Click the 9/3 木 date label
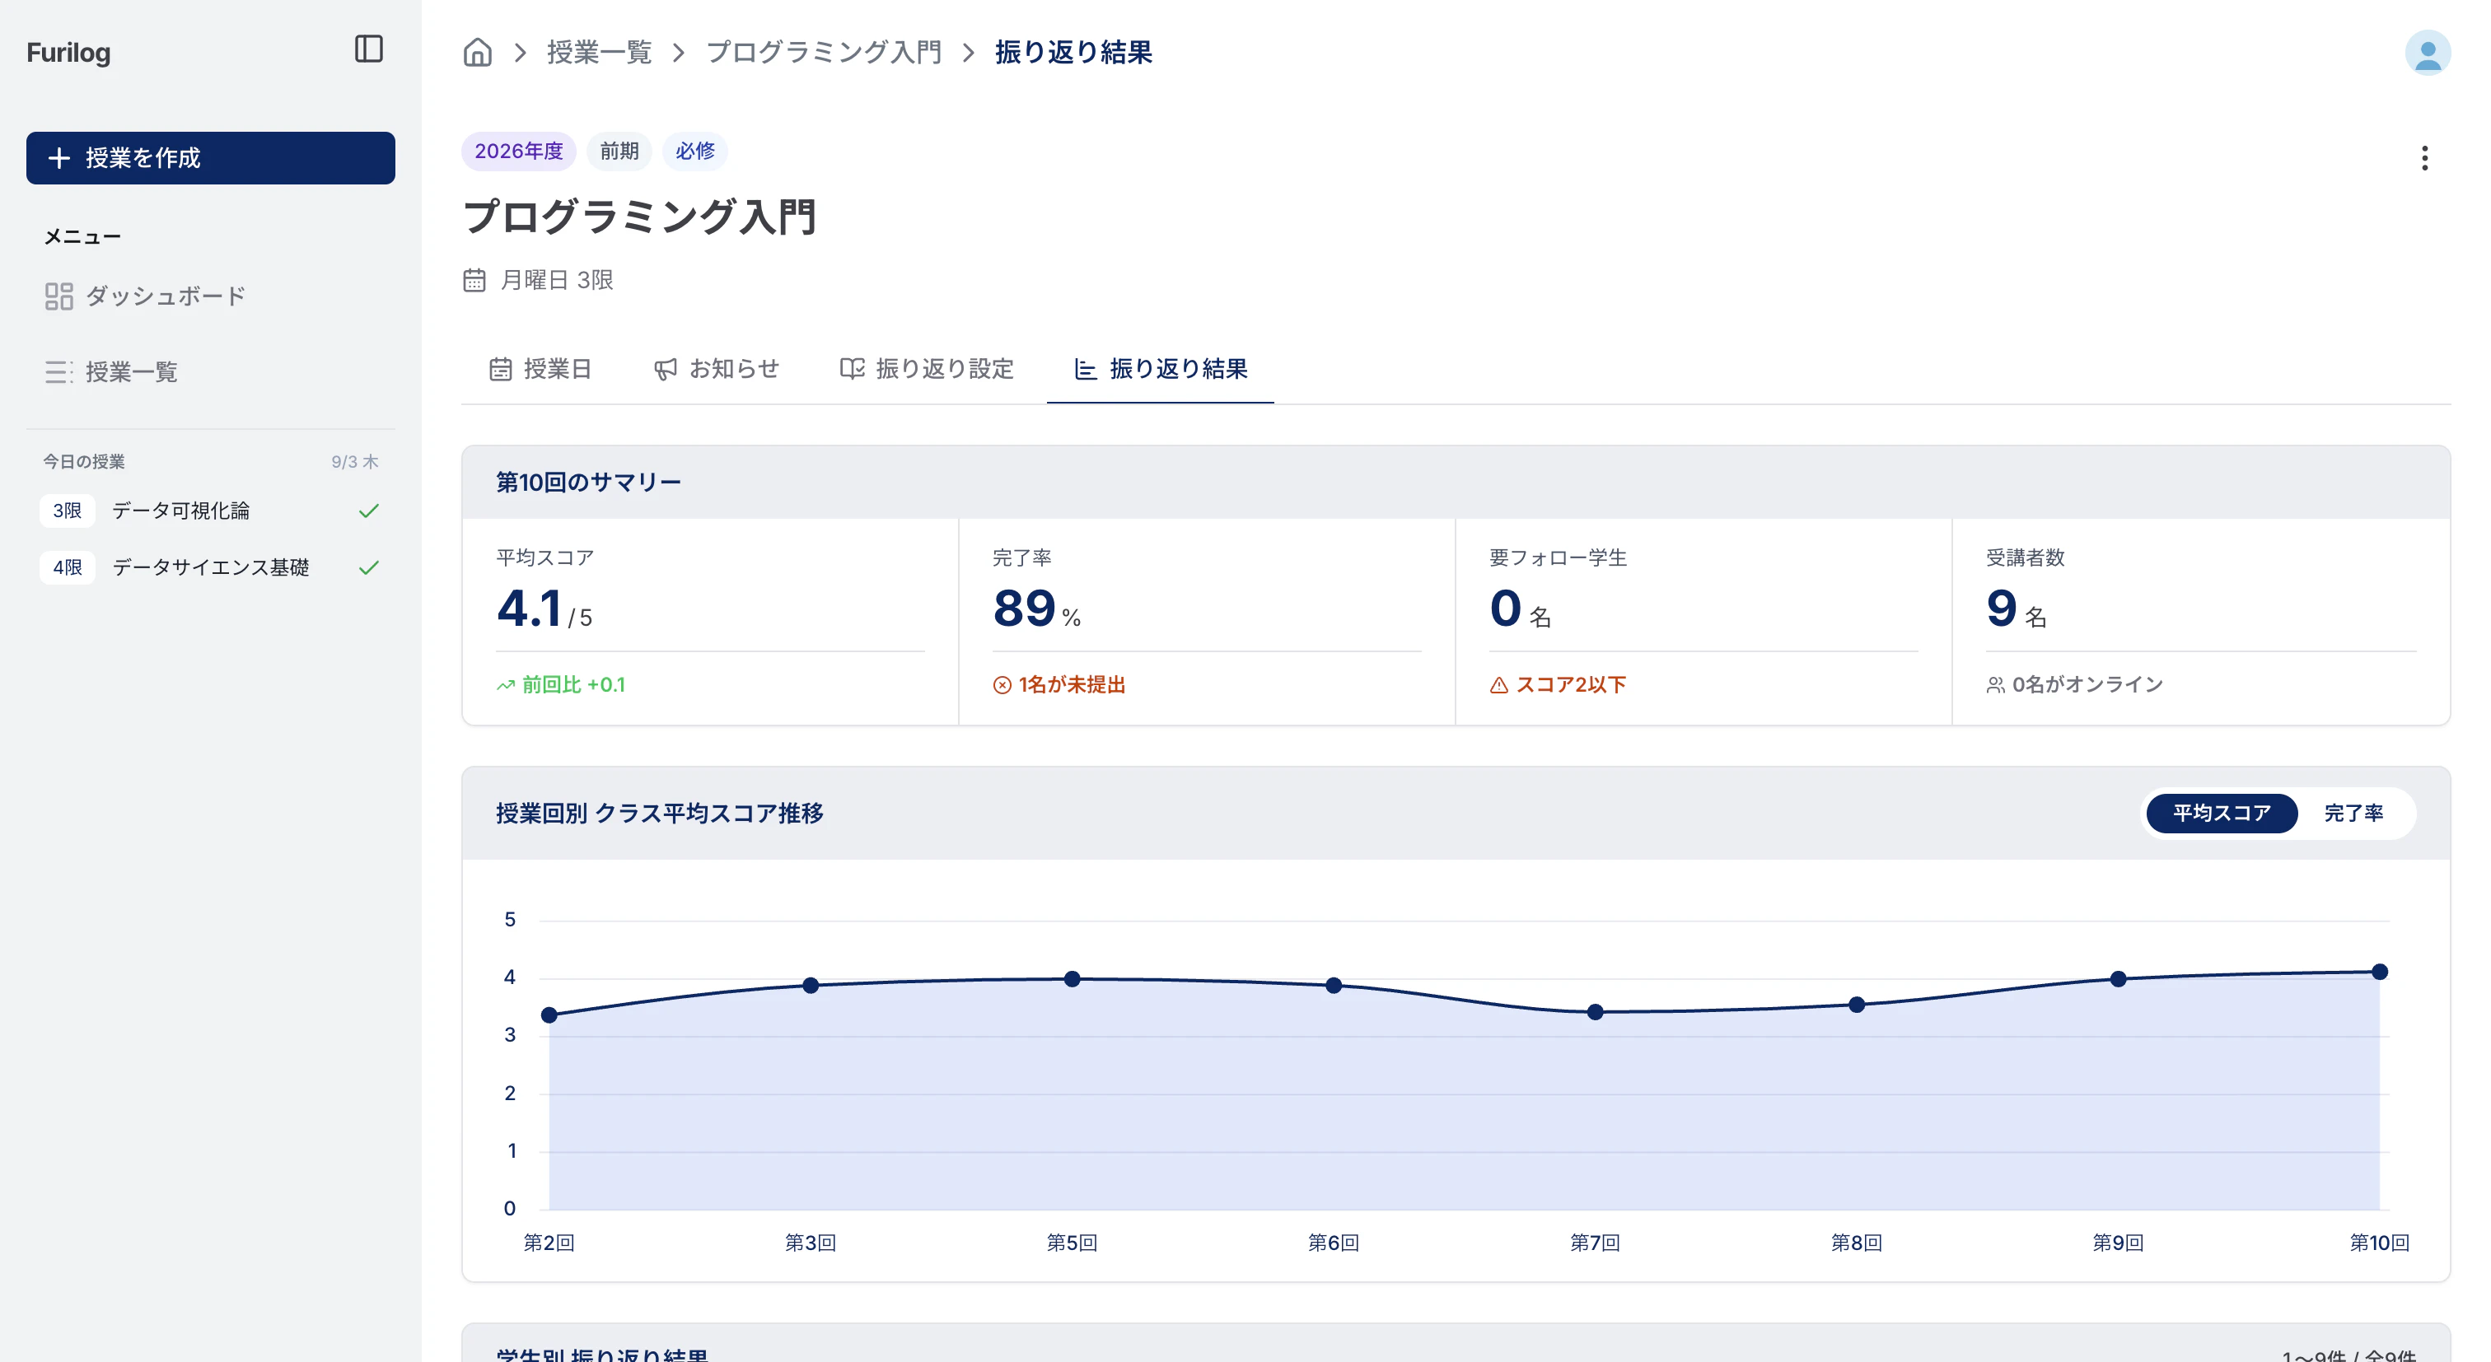The width and height of the screenshot is (2491, 1362). pos(354,462)
